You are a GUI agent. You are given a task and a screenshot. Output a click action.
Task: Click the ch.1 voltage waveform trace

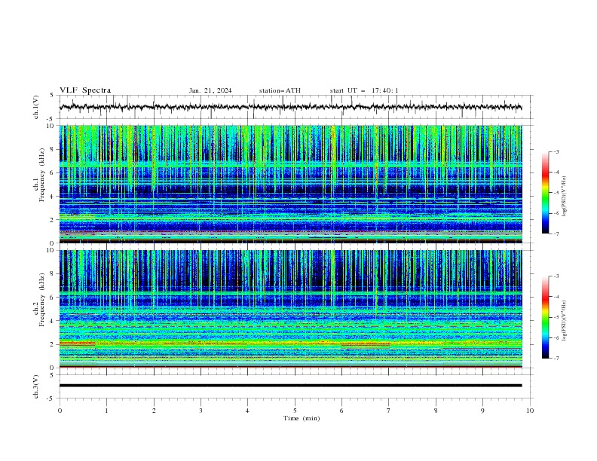(290, 107)
